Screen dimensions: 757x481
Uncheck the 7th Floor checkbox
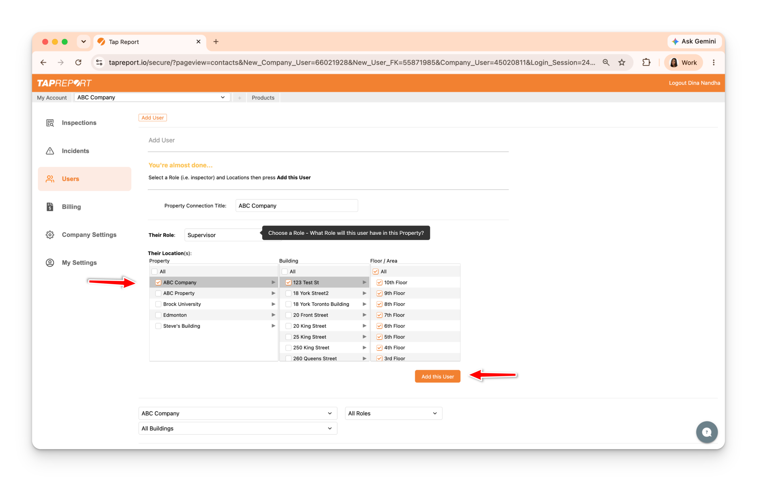pos(379,315)
